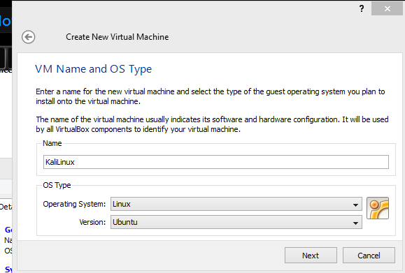Click the Create New Virtual Machine title
Screen dimensions: 405x273
117,37
